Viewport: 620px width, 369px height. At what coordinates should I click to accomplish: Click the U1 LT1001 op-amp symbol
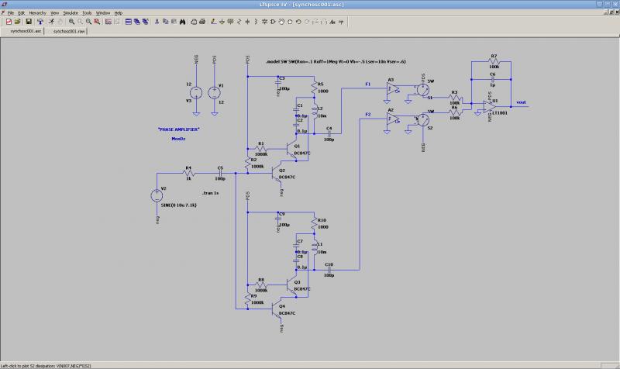490,105
